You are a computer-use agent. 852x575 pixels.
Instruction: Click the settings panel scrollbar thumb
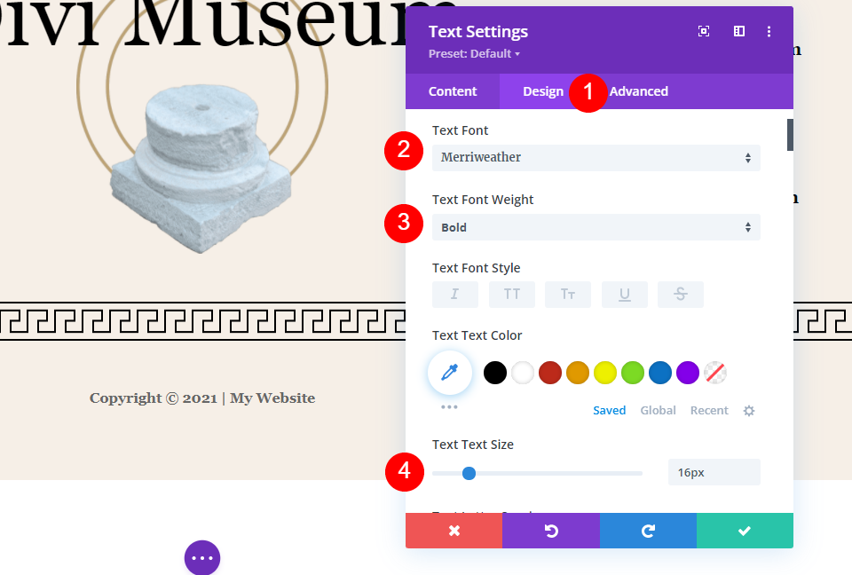(790, 135)
